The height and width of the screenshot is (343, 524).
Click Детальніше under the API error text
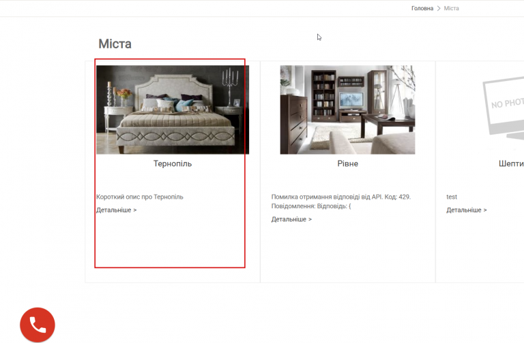(x=291, y=219)
